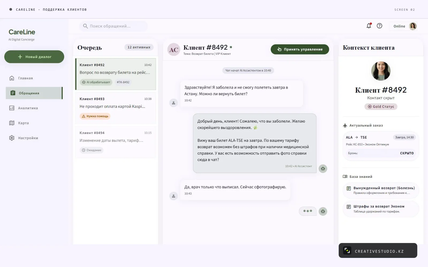The width and height of the screenshot is (428, 267).
Task: Click the client's message about Астану
Action: click(242, 94)
